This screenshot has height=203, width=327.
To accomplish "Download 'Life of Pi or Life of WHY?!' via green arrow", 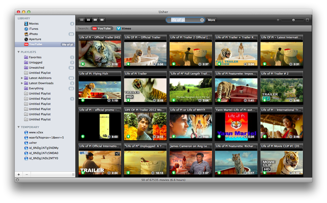I will pos(173,136).
